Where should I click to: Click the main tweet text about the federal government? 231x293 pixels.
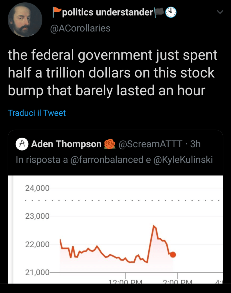pos(113,73)
